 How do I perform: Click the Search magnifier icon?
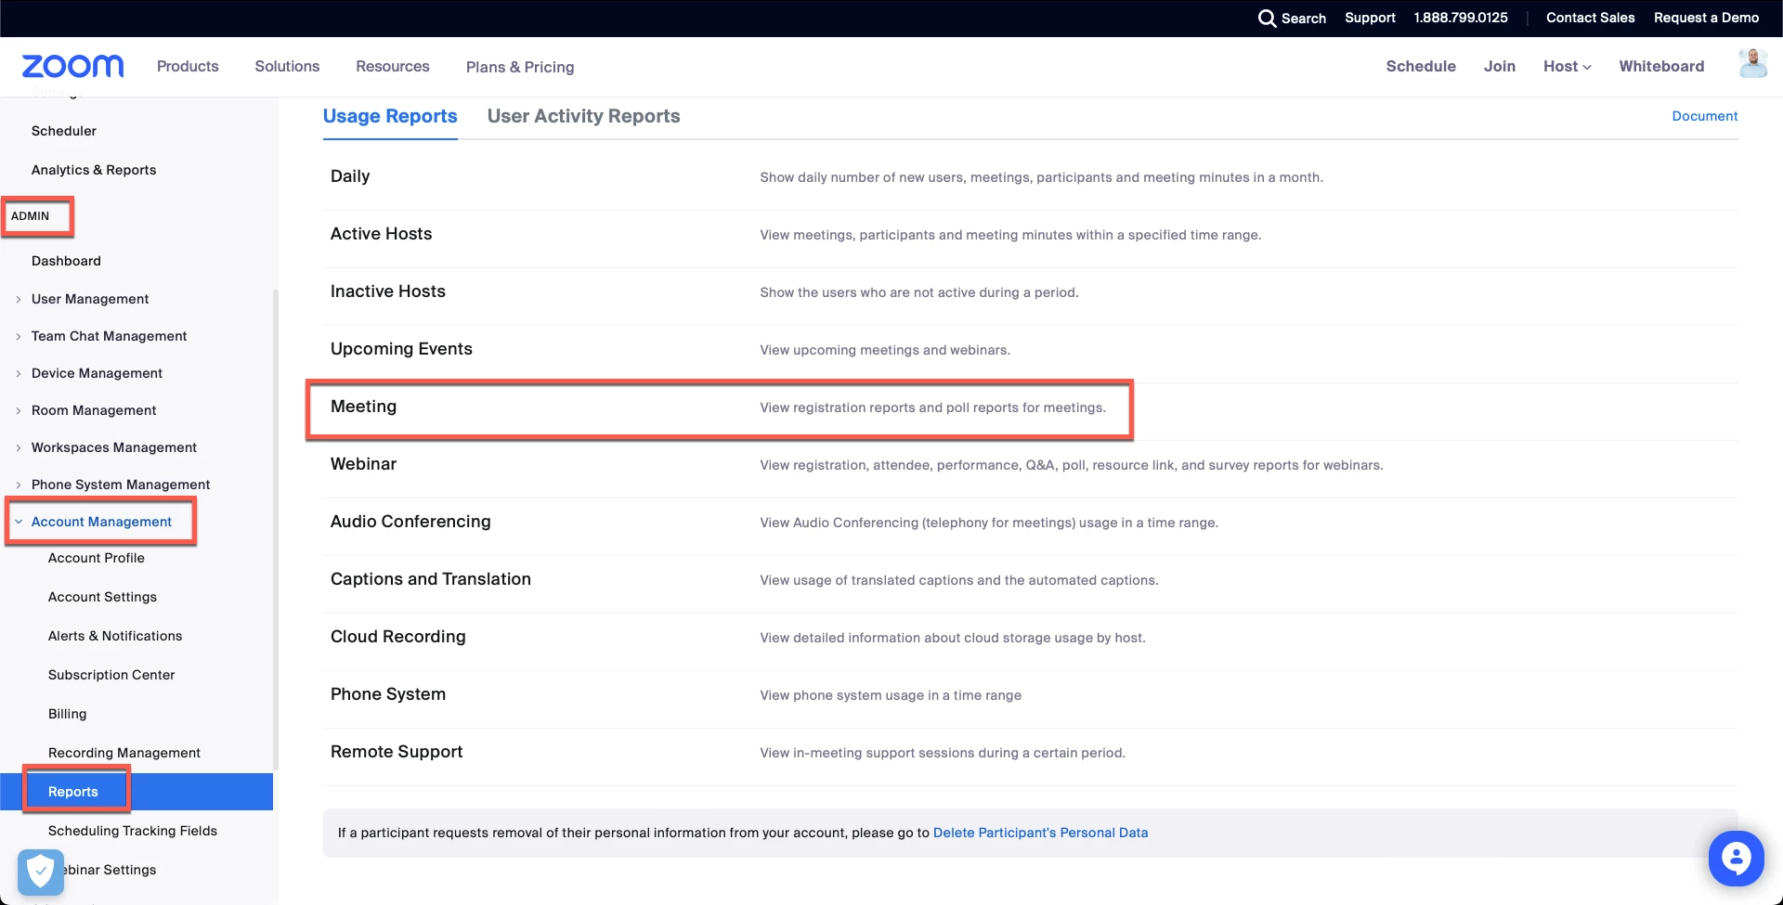point(1267,19)
